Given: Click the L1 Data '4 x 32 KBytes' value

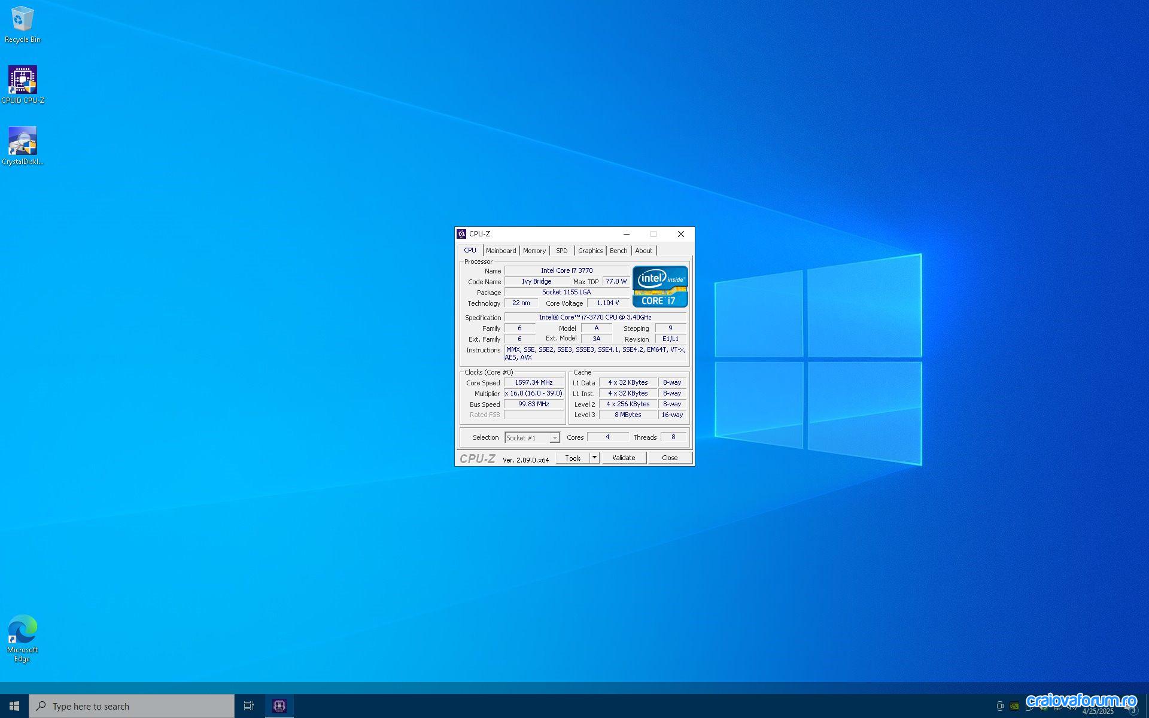Looking at the screenshot, I should pos(628,382).
